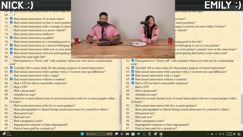Check item 95 pregnancy scare in right list
243x137 pixels.
(133, 121)
